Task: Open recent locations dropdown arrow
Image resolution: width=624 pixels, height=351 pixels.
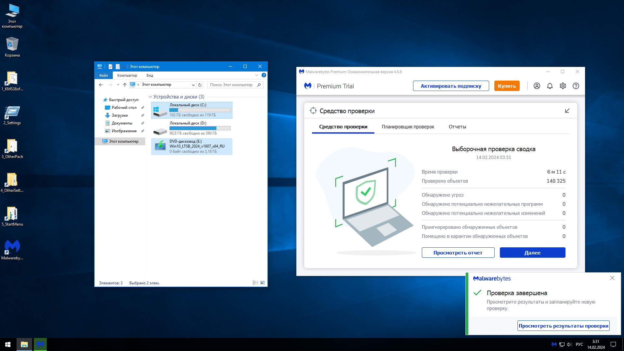Action: click(x=118, y=85)
